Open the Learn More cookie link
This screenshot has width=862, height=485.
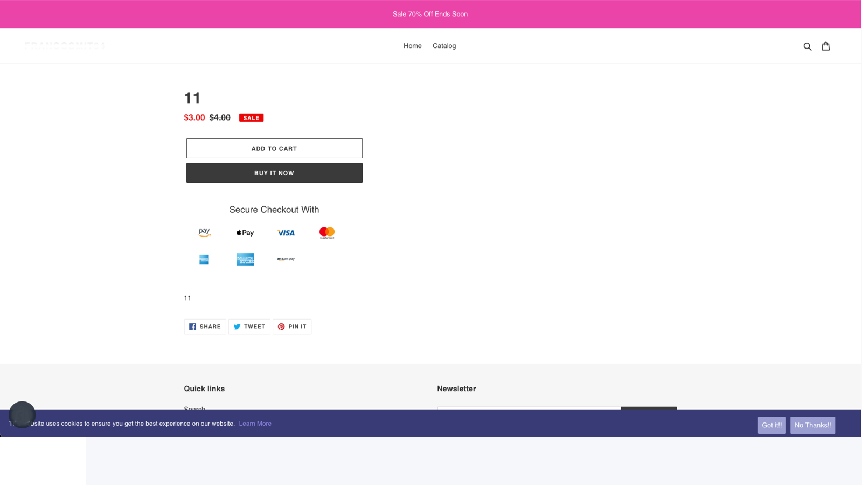255,424
